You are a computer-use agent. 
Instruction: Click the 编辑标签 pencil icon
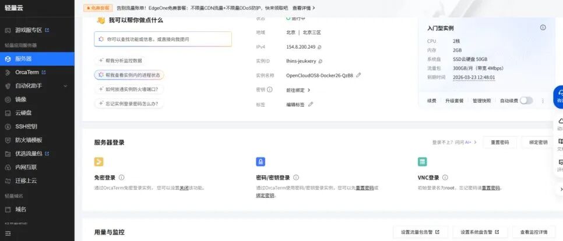[x=311, y=105]
